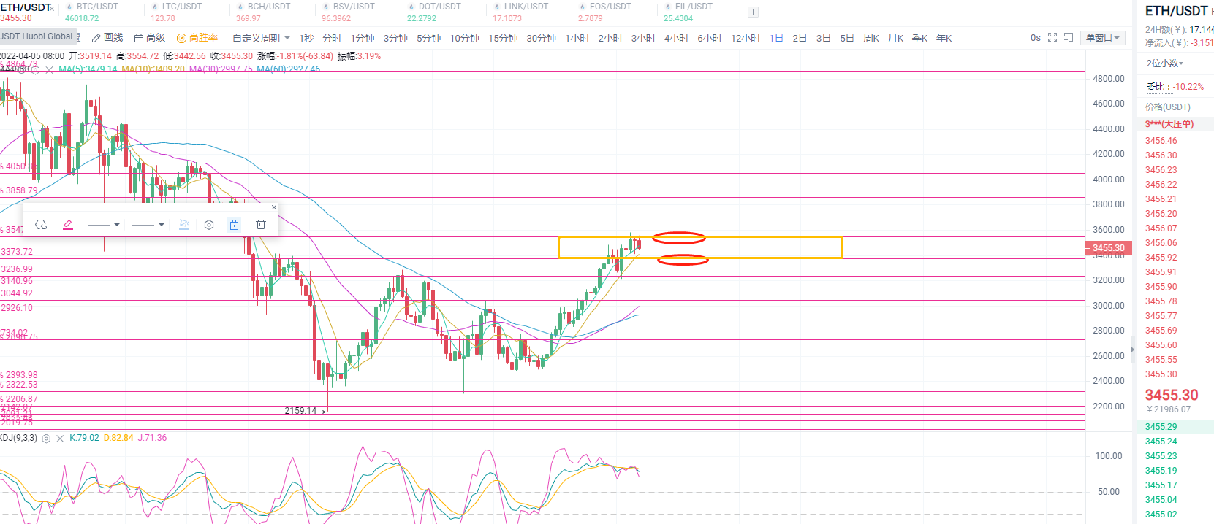
Task: Click the fill color bucket icon
Action: click(x=184, y=225)
